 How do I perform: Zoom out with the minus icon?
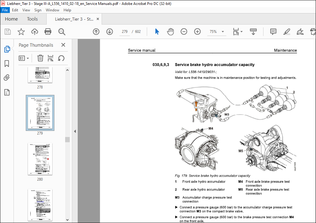click(x=184, y=32)
